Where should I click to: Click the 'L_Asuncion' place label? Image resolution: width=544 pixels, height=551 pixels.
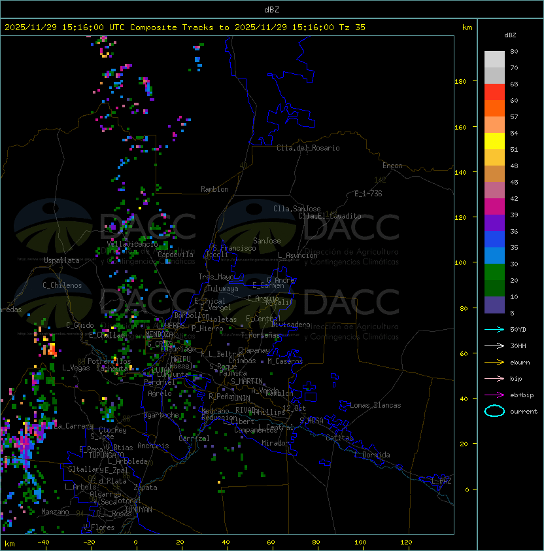point(297,255)
